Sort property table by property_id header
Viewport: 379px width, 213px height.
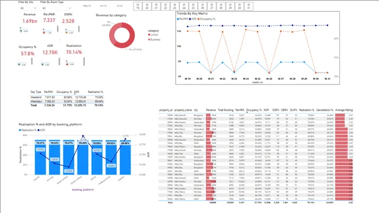[166, 110]
